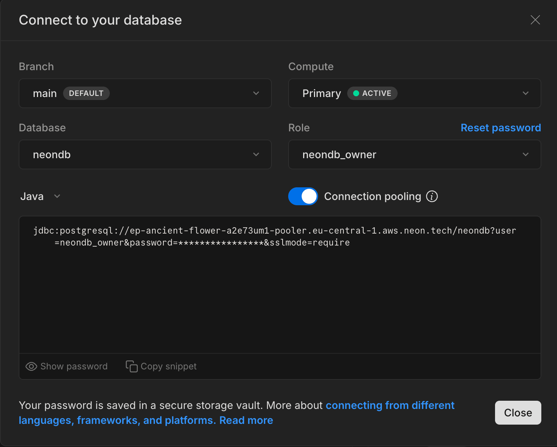Click the chevron in the Branch field
Image resolution: width=557 pixels, height=447 pixels.
(256, 93)
